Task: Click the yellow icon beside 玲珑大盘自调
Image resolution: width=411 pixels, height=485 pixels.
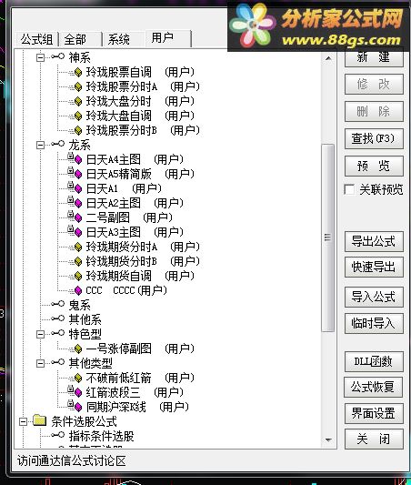Action: click(78, 116)
